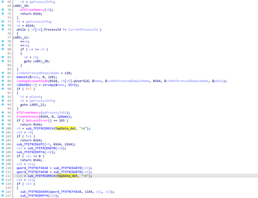258x198 pixels.
Task: Toggle breakpoint dot on line 75
Action: (3, 29)
